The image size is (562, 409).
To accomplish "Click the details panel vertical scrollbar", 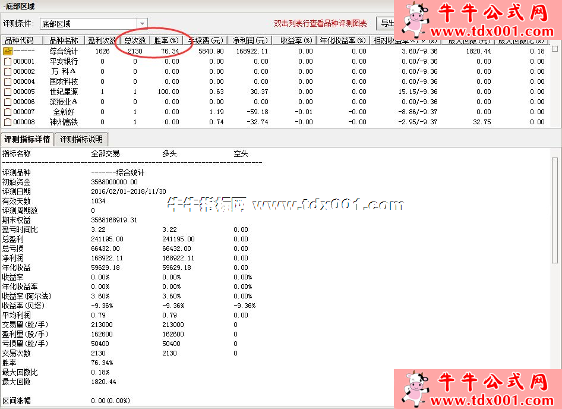I will click(x=555, y=238).
